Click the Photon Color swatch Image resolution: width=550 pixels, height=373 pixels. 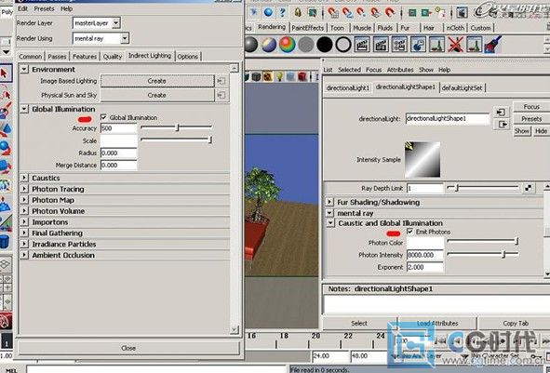(425, 243)
